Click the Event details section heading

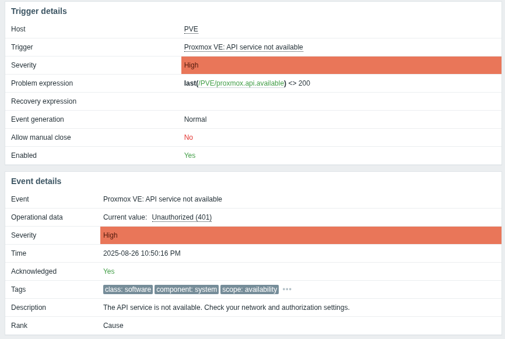36,181
